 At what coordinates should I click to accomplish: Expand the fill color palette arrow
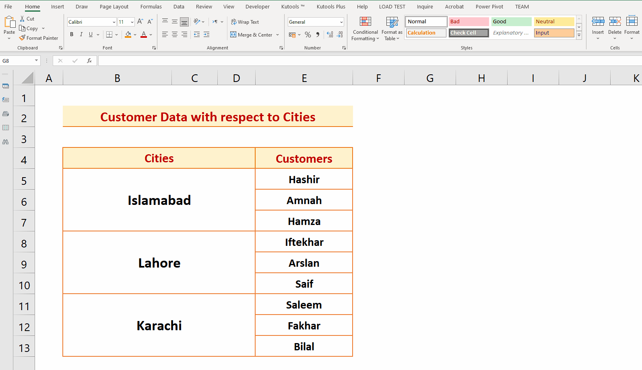coord(135,35)
